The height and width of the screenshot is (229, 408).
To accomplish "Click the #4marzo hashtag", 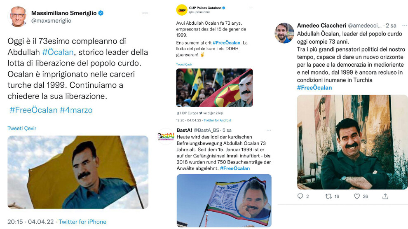I will [x=76, y=110].
